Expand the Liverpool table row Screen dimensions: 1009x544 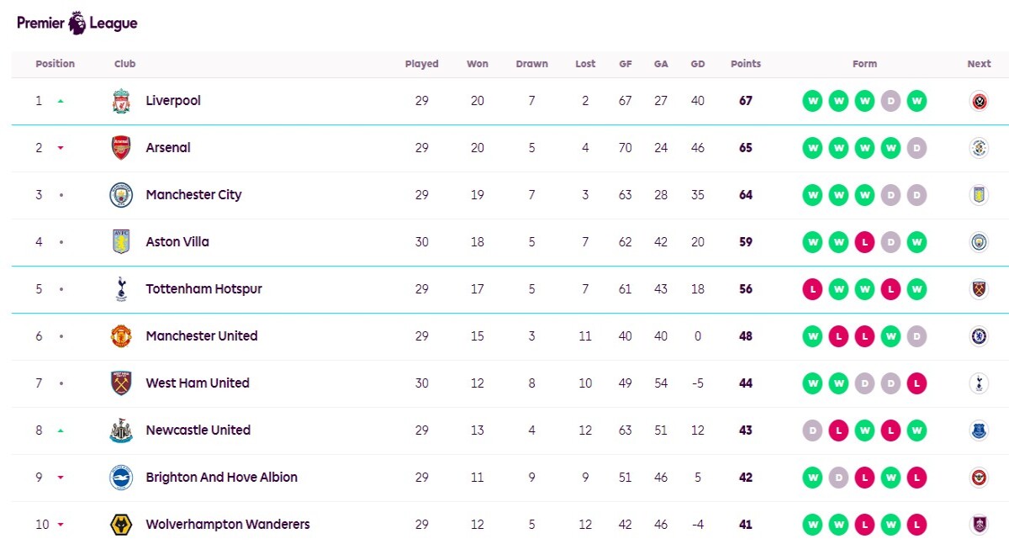(x=510, y=101)
